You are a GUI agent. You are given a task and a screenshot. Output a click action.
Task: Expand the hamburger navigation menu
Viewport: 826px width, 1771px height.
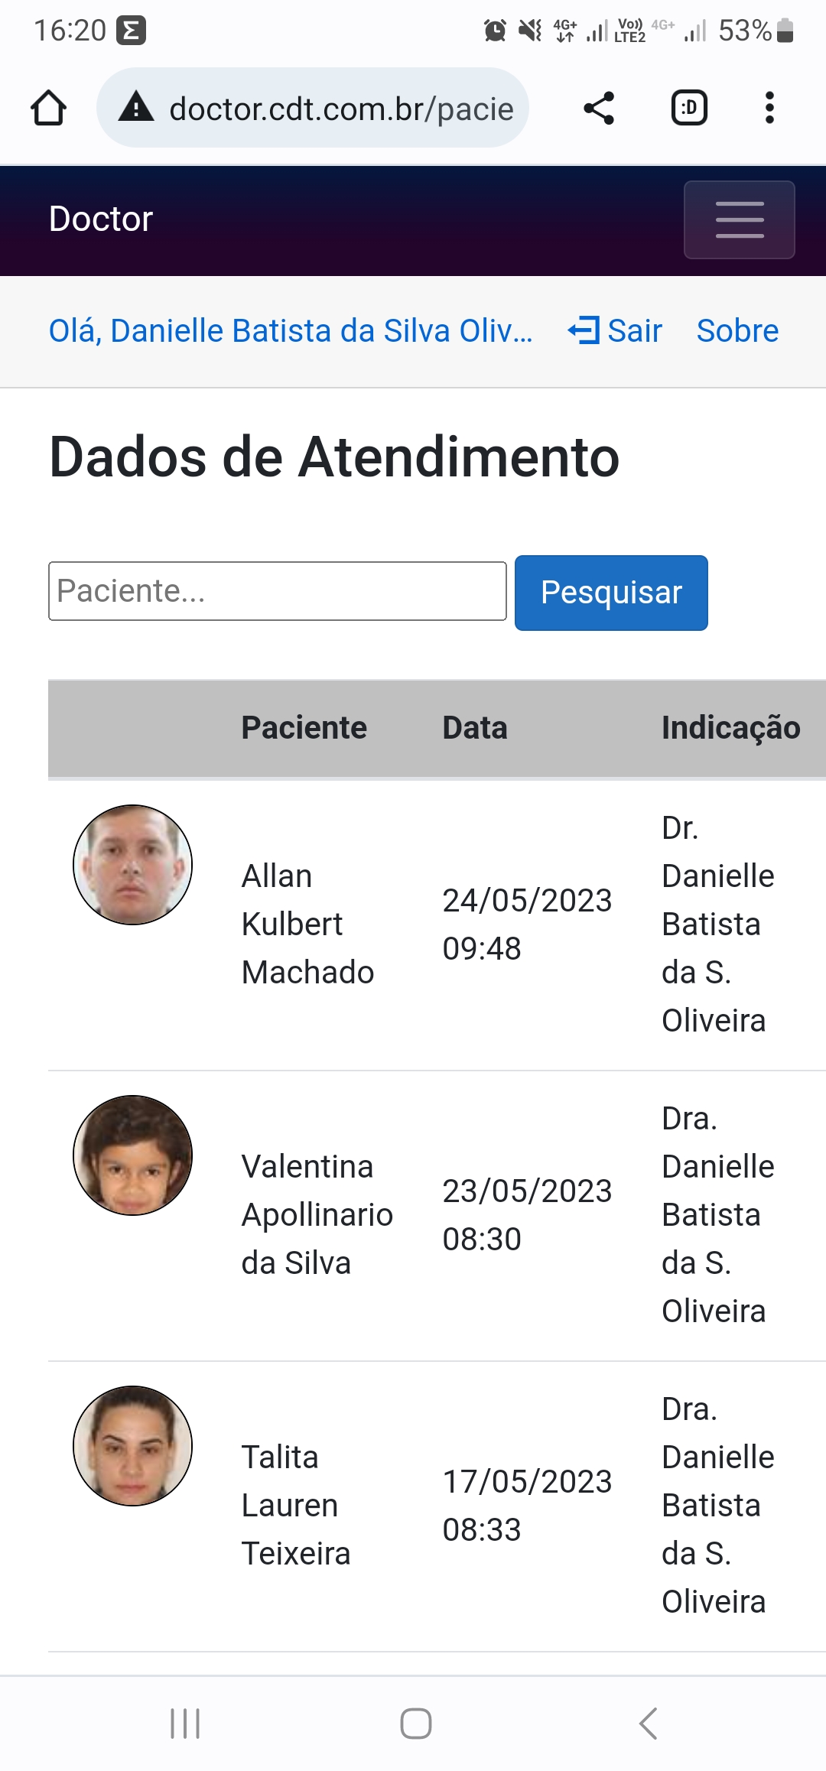[x=739, y=220]
